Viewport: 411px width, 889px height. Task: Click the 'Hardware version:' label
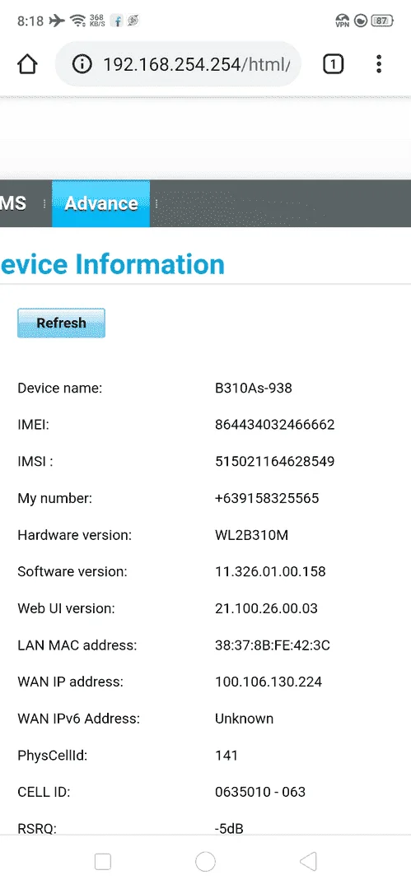click(x=74, y=535)
